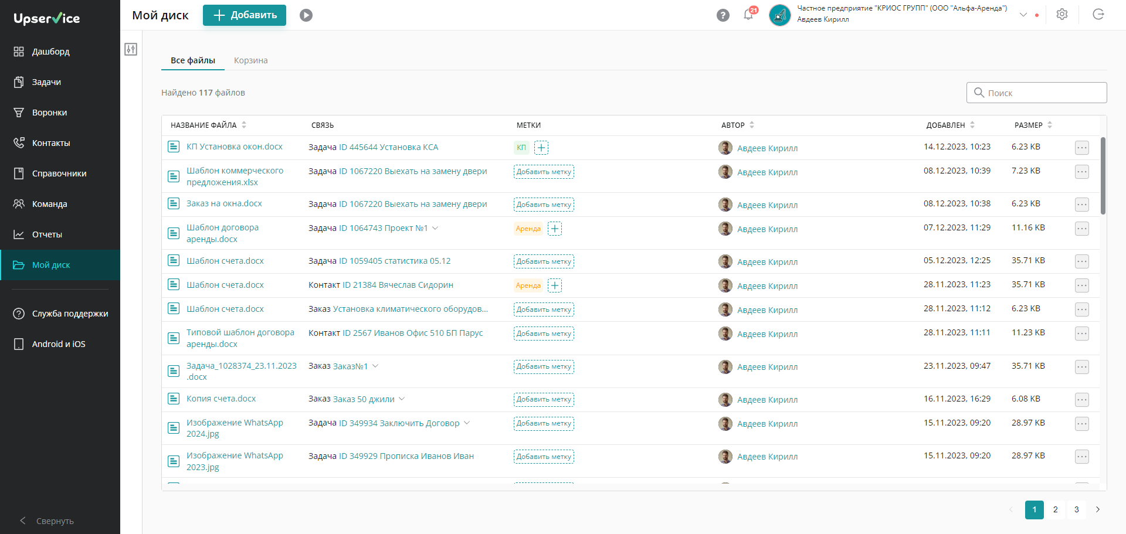The width and height of the screenshot is (1126, 534).
Task: Open more menu for КП Установка окон.docx
Action: pos(1082,148)
